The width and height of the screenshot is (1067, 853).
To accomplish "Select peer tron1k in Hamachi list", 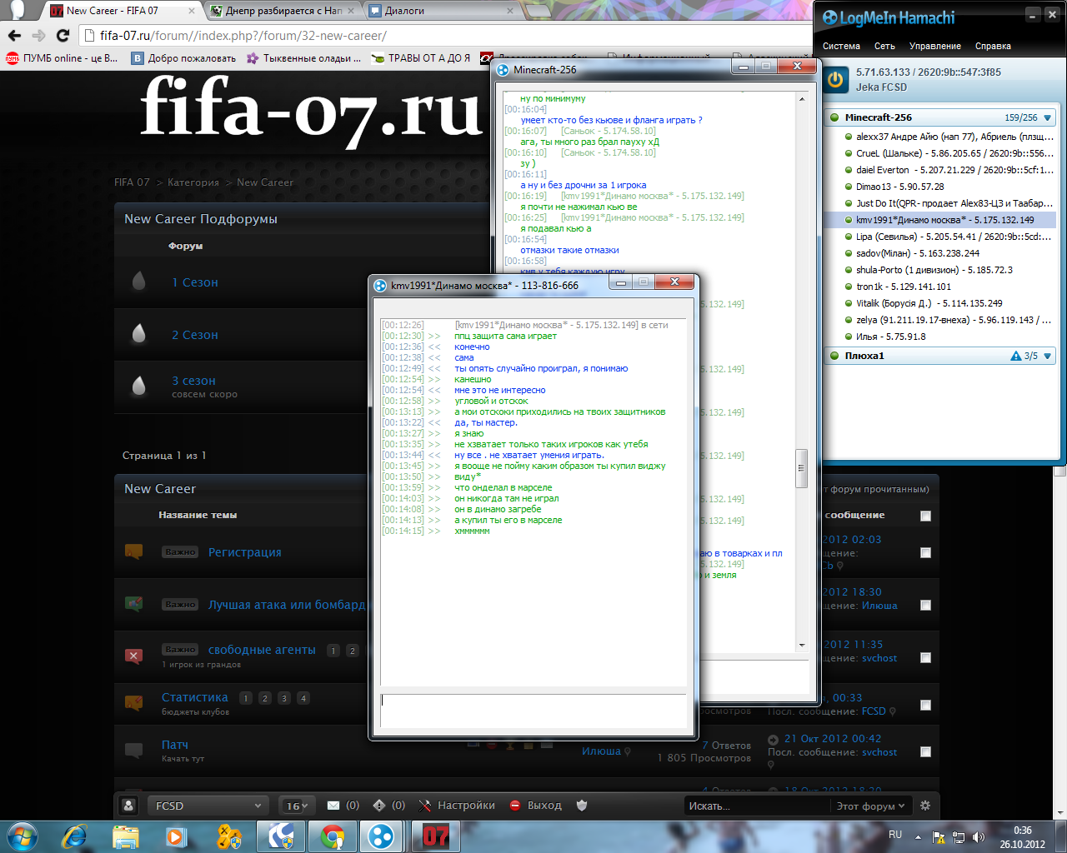I will click(939, 287).
